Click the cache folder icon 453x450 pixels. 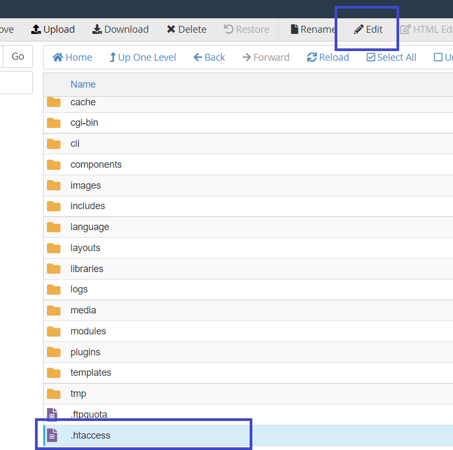coord(54,102)
